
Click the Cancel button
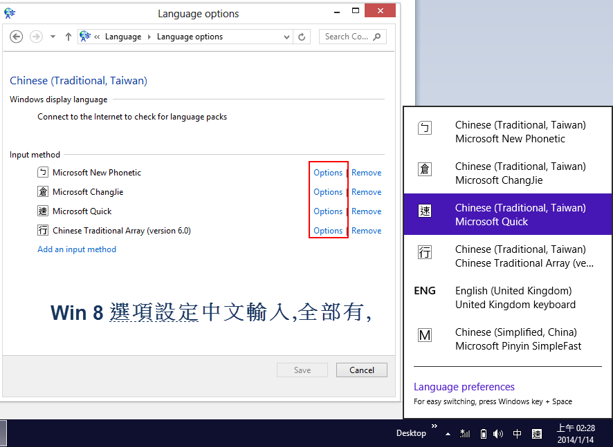[362, 370]
